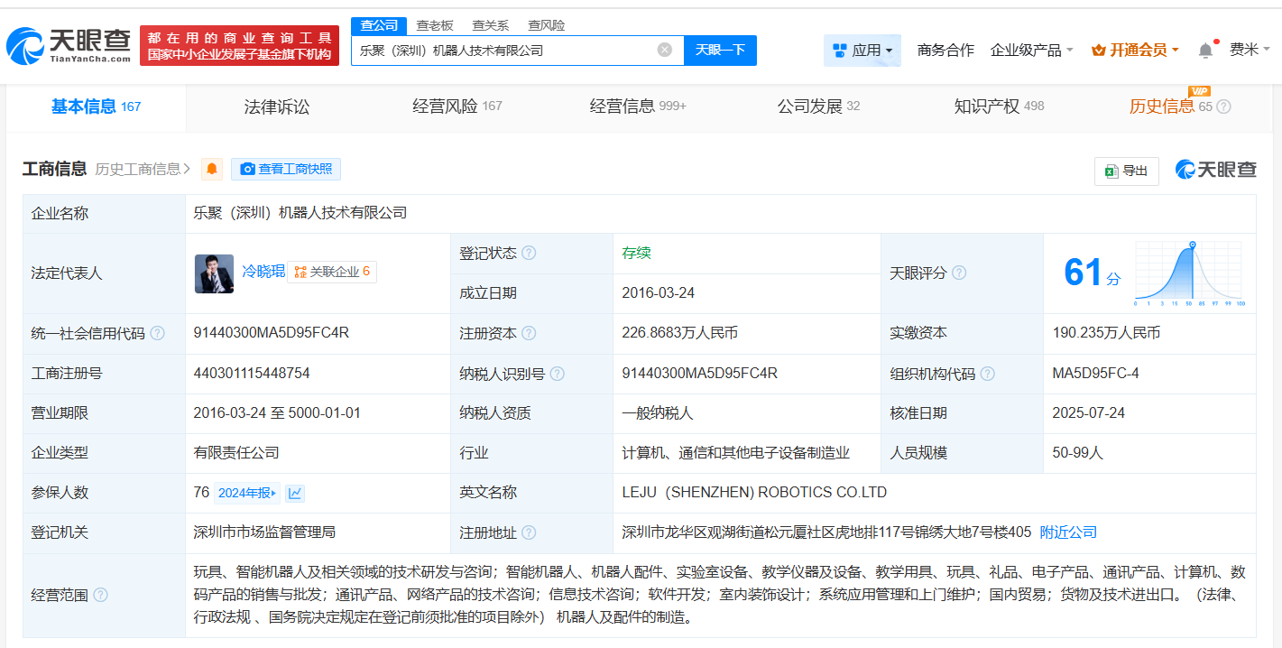
Task: Click help icon next to 注册地址
Action: pos(529,532)
